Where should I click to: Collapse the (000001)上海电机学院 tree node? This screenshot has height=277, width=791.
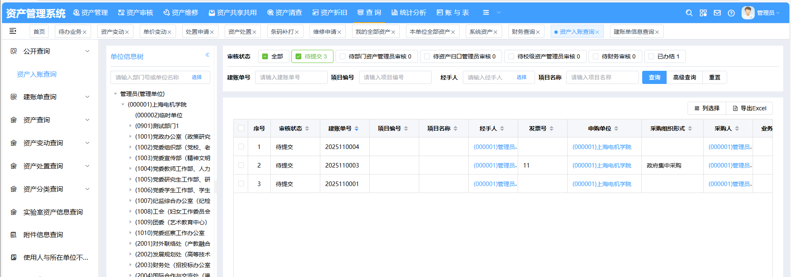pos(123,105)
